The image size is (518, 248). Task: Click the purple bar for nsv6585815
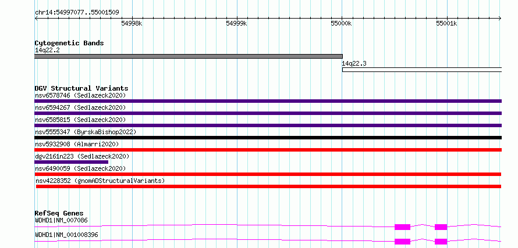268,125
